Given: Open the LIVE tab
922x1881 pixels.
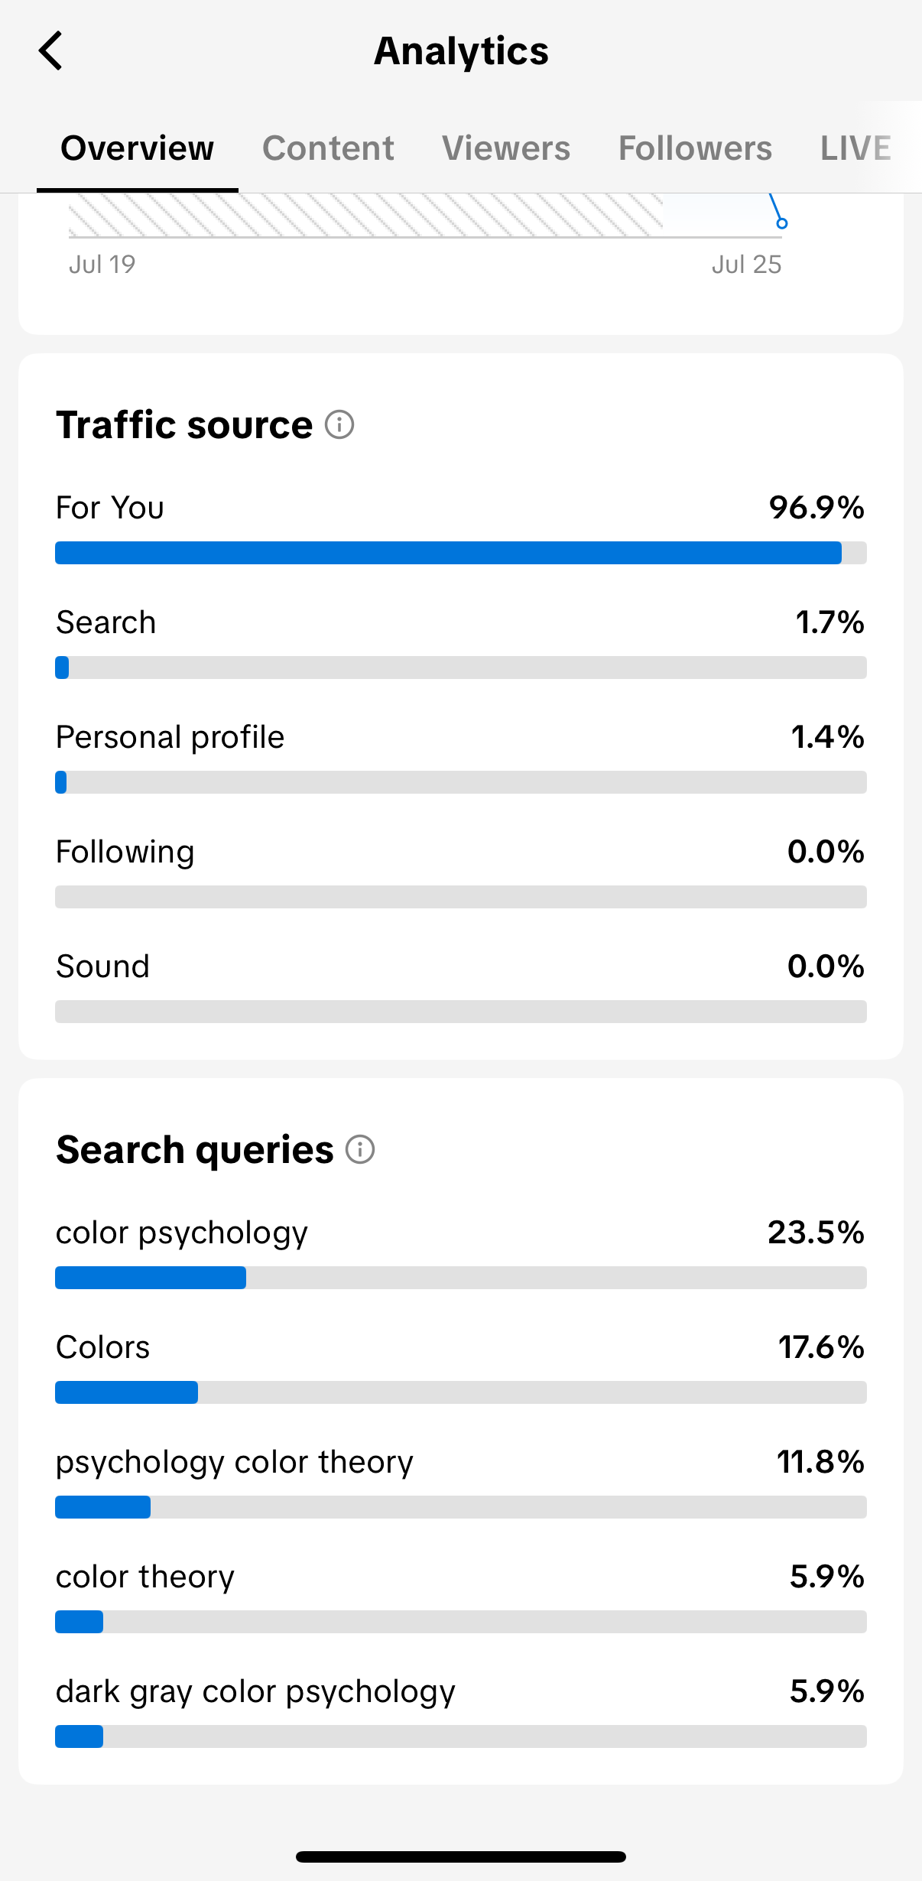Looking at the screenshot, I should [855, 148].
